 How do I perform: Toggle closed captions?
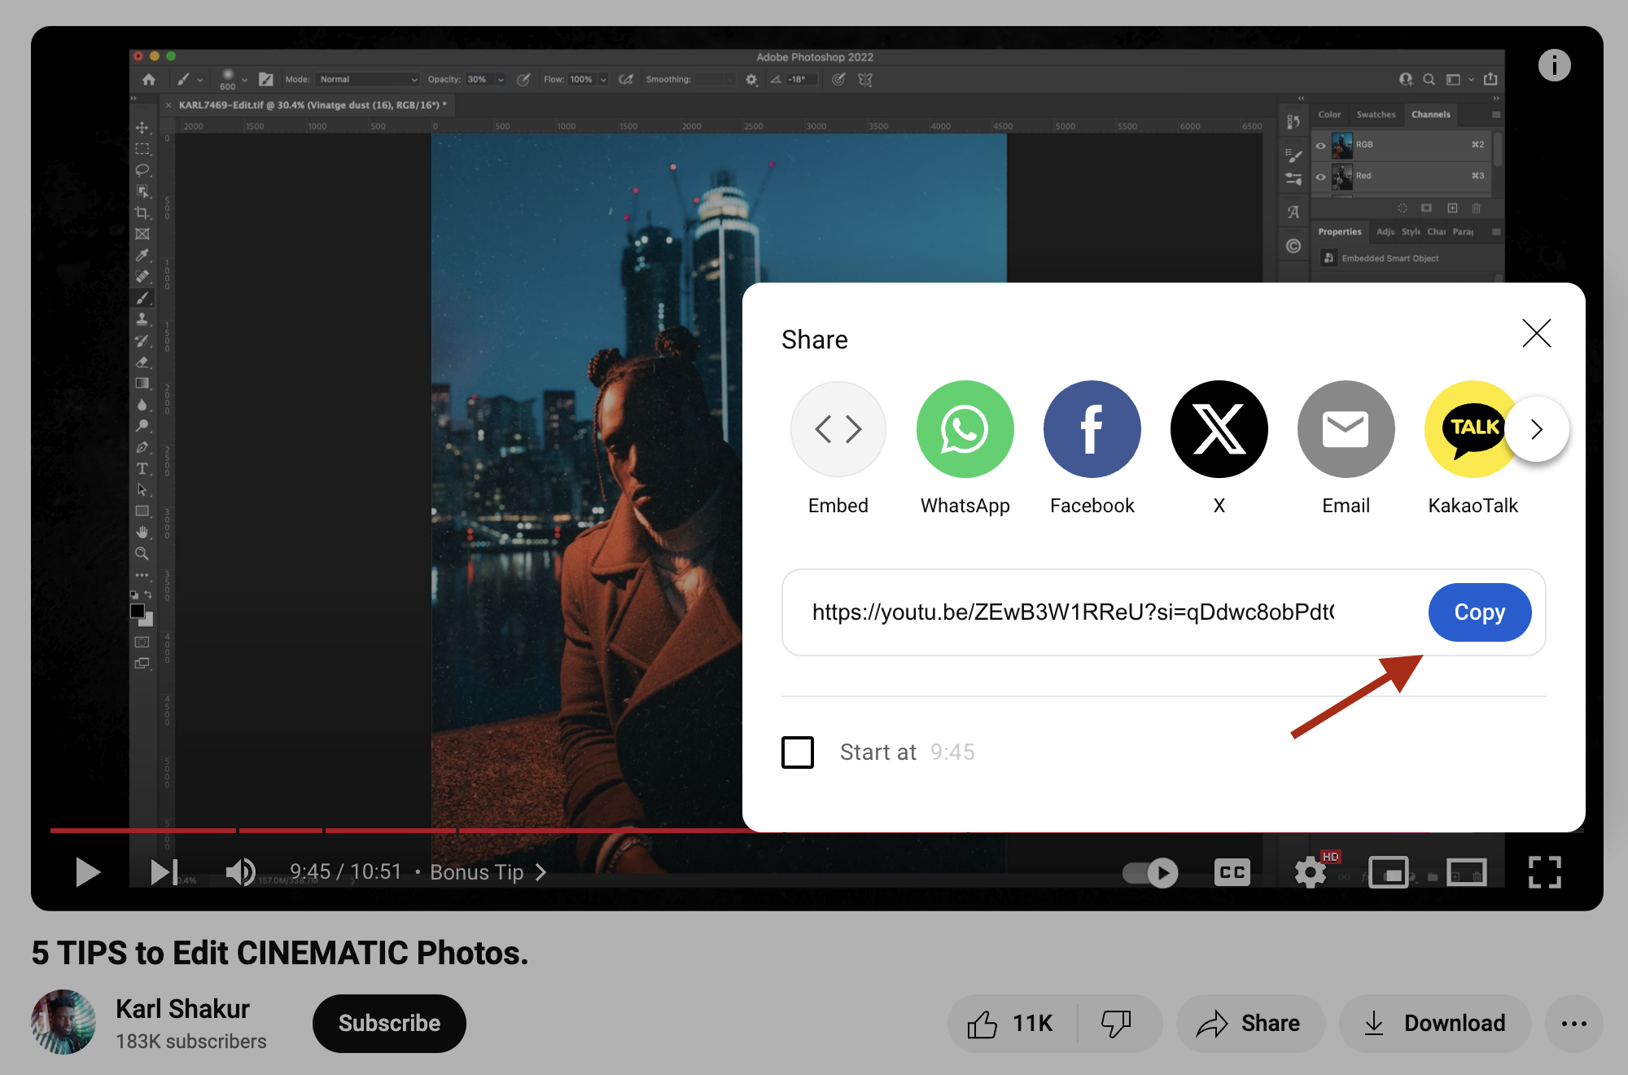click(1232, 873)
